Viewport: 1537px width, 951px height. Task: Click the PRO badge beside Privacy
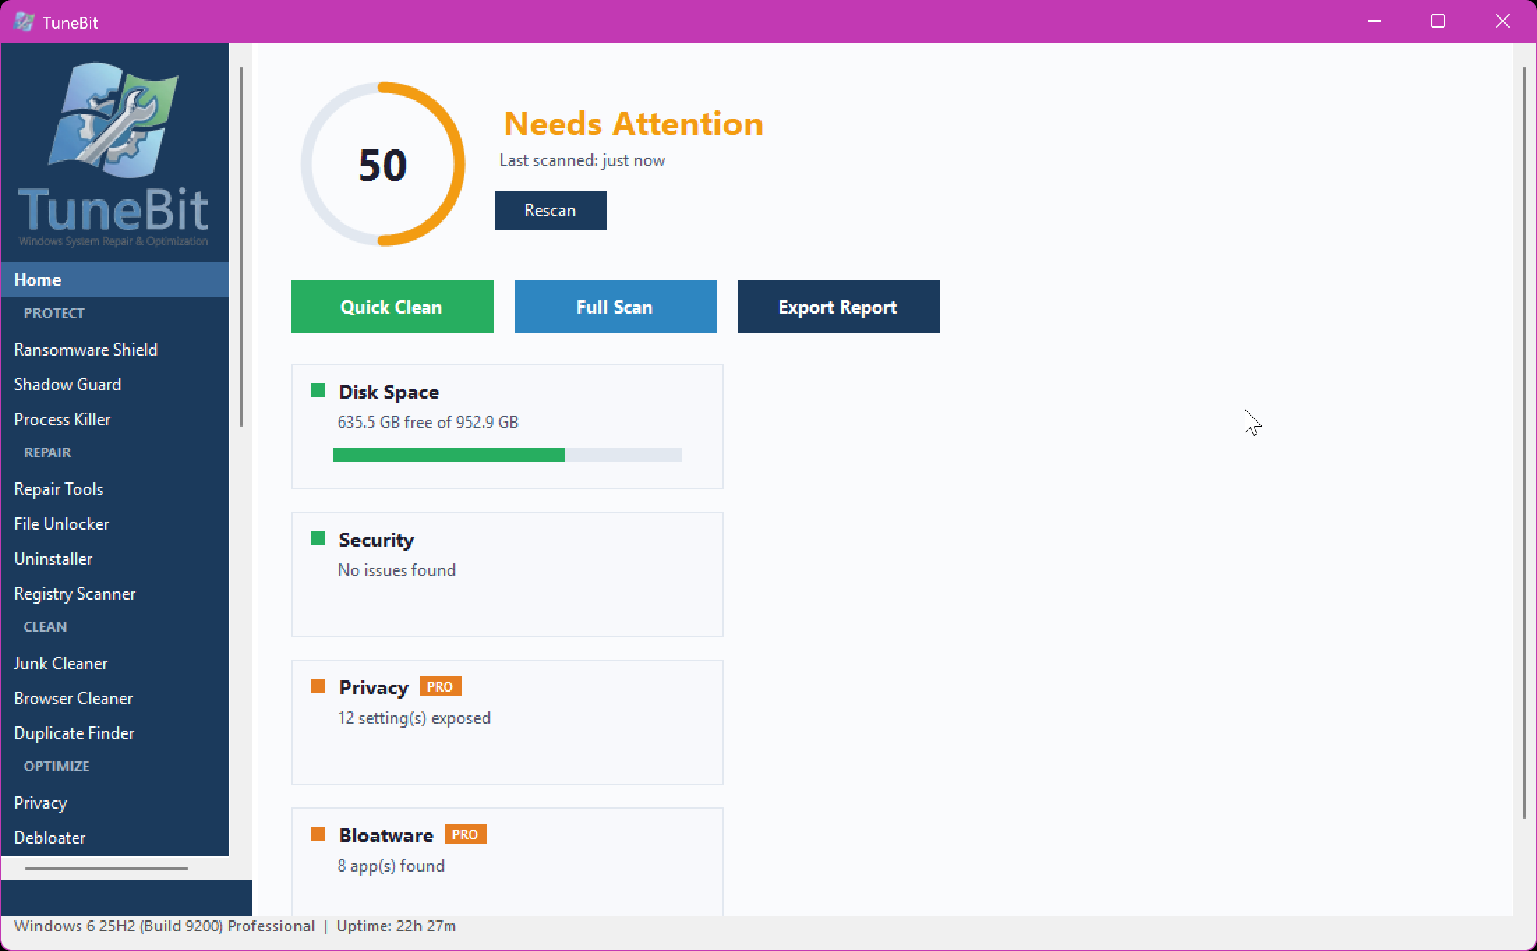point(440,687)
